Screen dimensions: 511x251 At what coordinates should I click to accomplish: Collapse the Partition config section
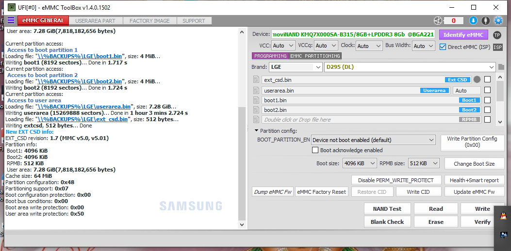pos(257,131)
